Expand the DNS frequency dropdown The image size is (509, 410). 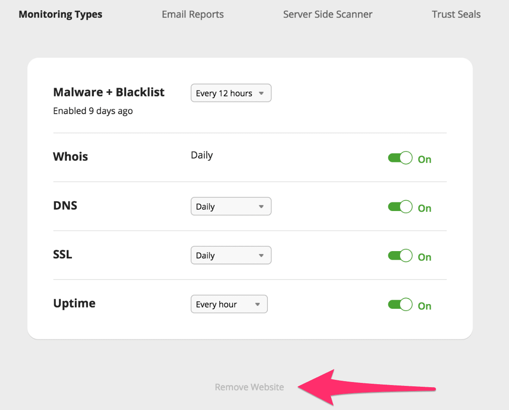point(231,206)
